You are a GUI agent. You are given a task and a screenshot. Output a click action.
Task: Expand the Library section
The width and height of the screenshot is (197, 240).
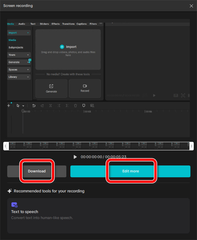pyautogui.click(x=19, y=77)
